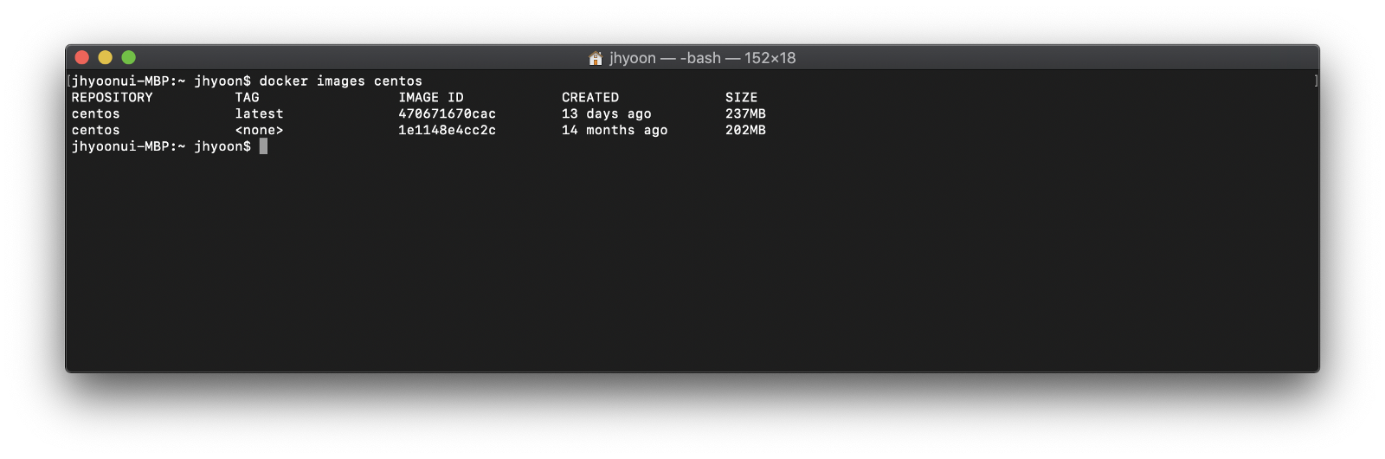Click the yellow minimize window button
This screenshot has width=1385, height=459.
click(106, 57)
